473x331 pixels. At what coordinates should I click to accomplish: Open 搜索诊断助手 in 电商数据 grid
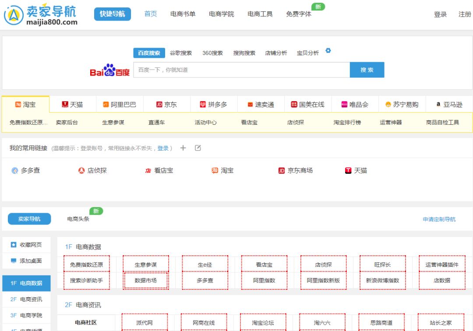pos(87,280)
